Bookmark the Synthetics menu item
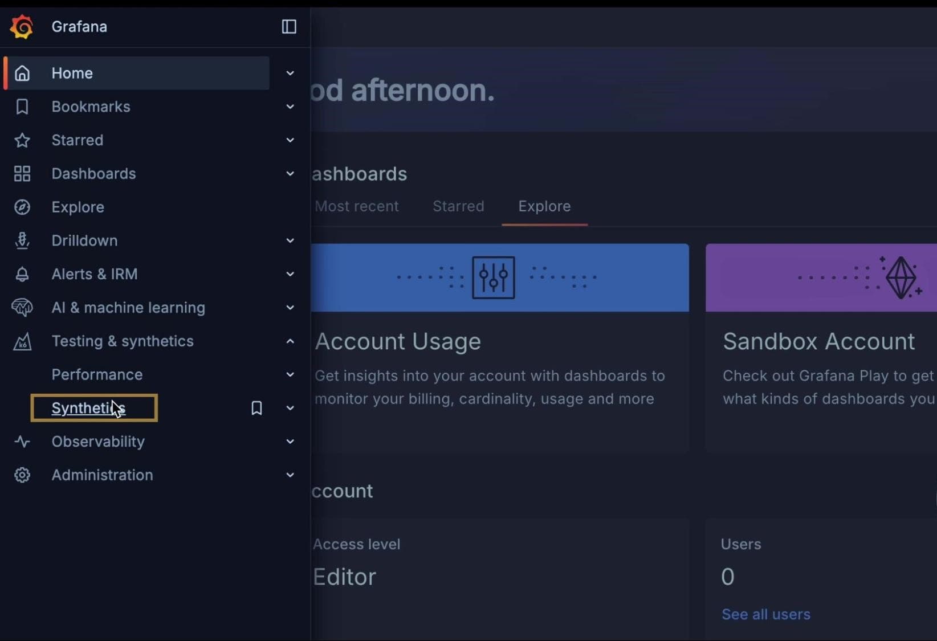 click(x=256, y=408)
